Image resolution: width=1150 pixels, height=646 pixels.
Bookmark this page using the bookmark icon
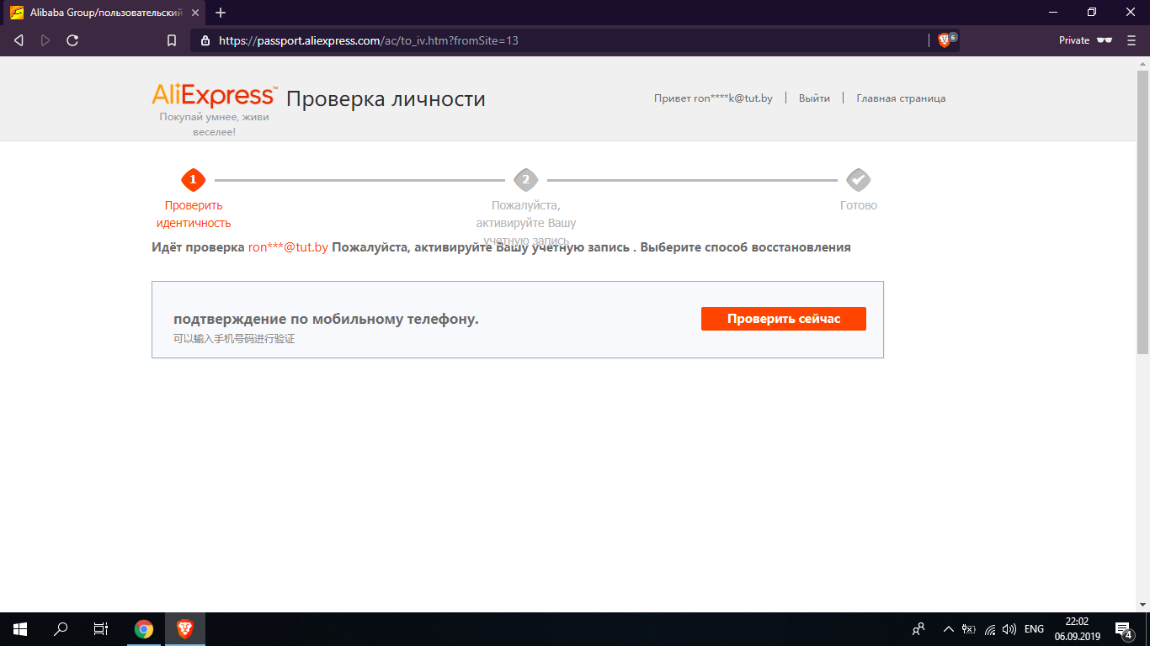172,40
